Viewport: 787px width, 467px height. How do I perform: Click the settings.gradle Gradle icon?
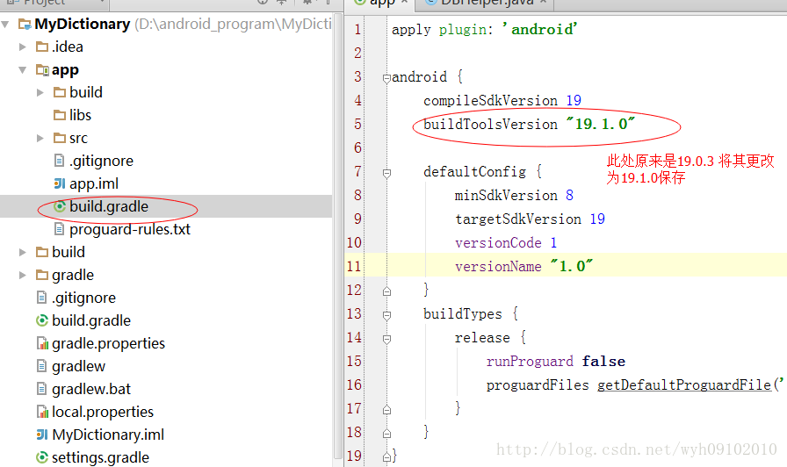[x=42, y=457]
